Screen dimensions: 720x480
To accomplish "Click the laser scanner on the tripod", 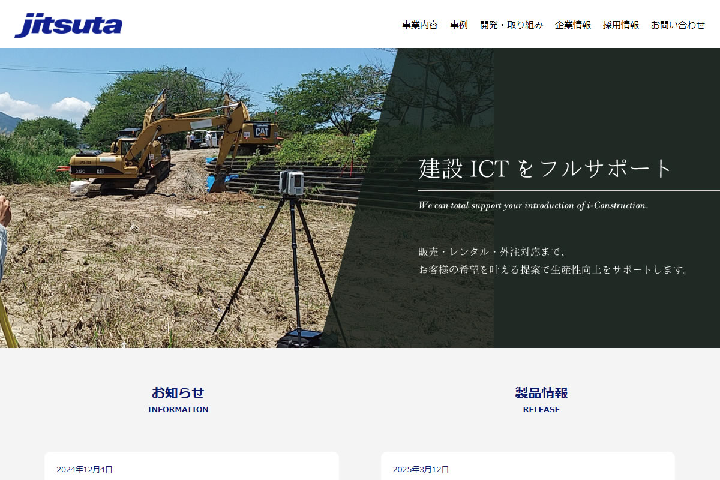I will point(292,183).
